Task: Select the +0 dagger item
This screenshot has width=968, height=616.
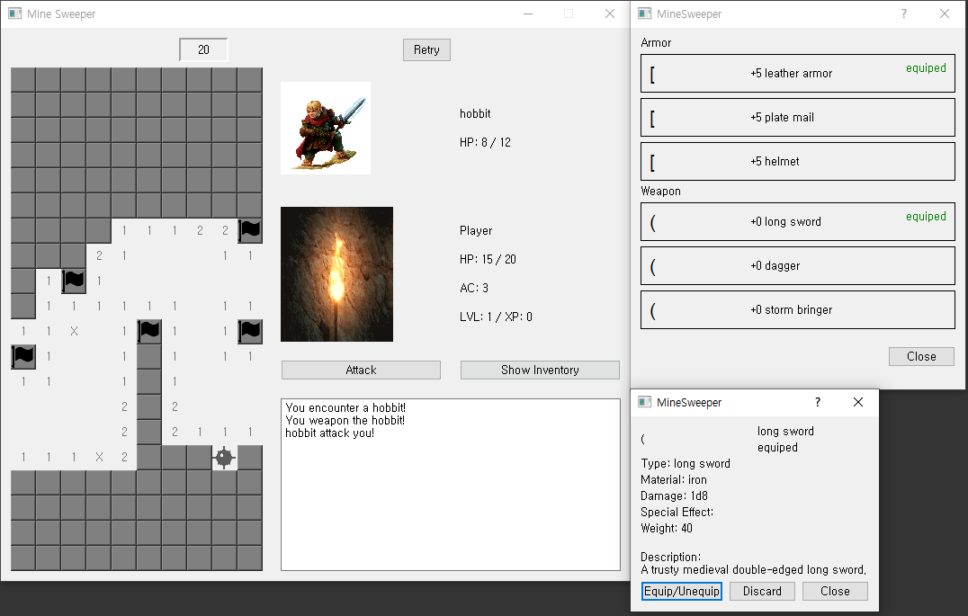Action: point(798,265)
